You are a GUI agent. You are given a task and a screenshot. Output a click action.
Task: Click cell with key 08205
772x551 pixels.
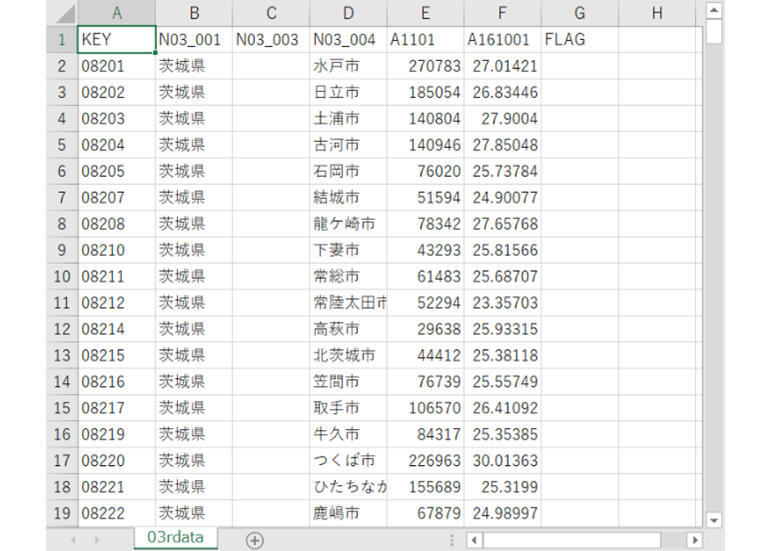[x=117, y=171]
